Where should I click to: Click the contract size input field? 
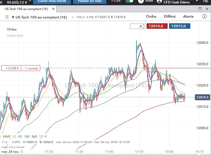(136, 26)
